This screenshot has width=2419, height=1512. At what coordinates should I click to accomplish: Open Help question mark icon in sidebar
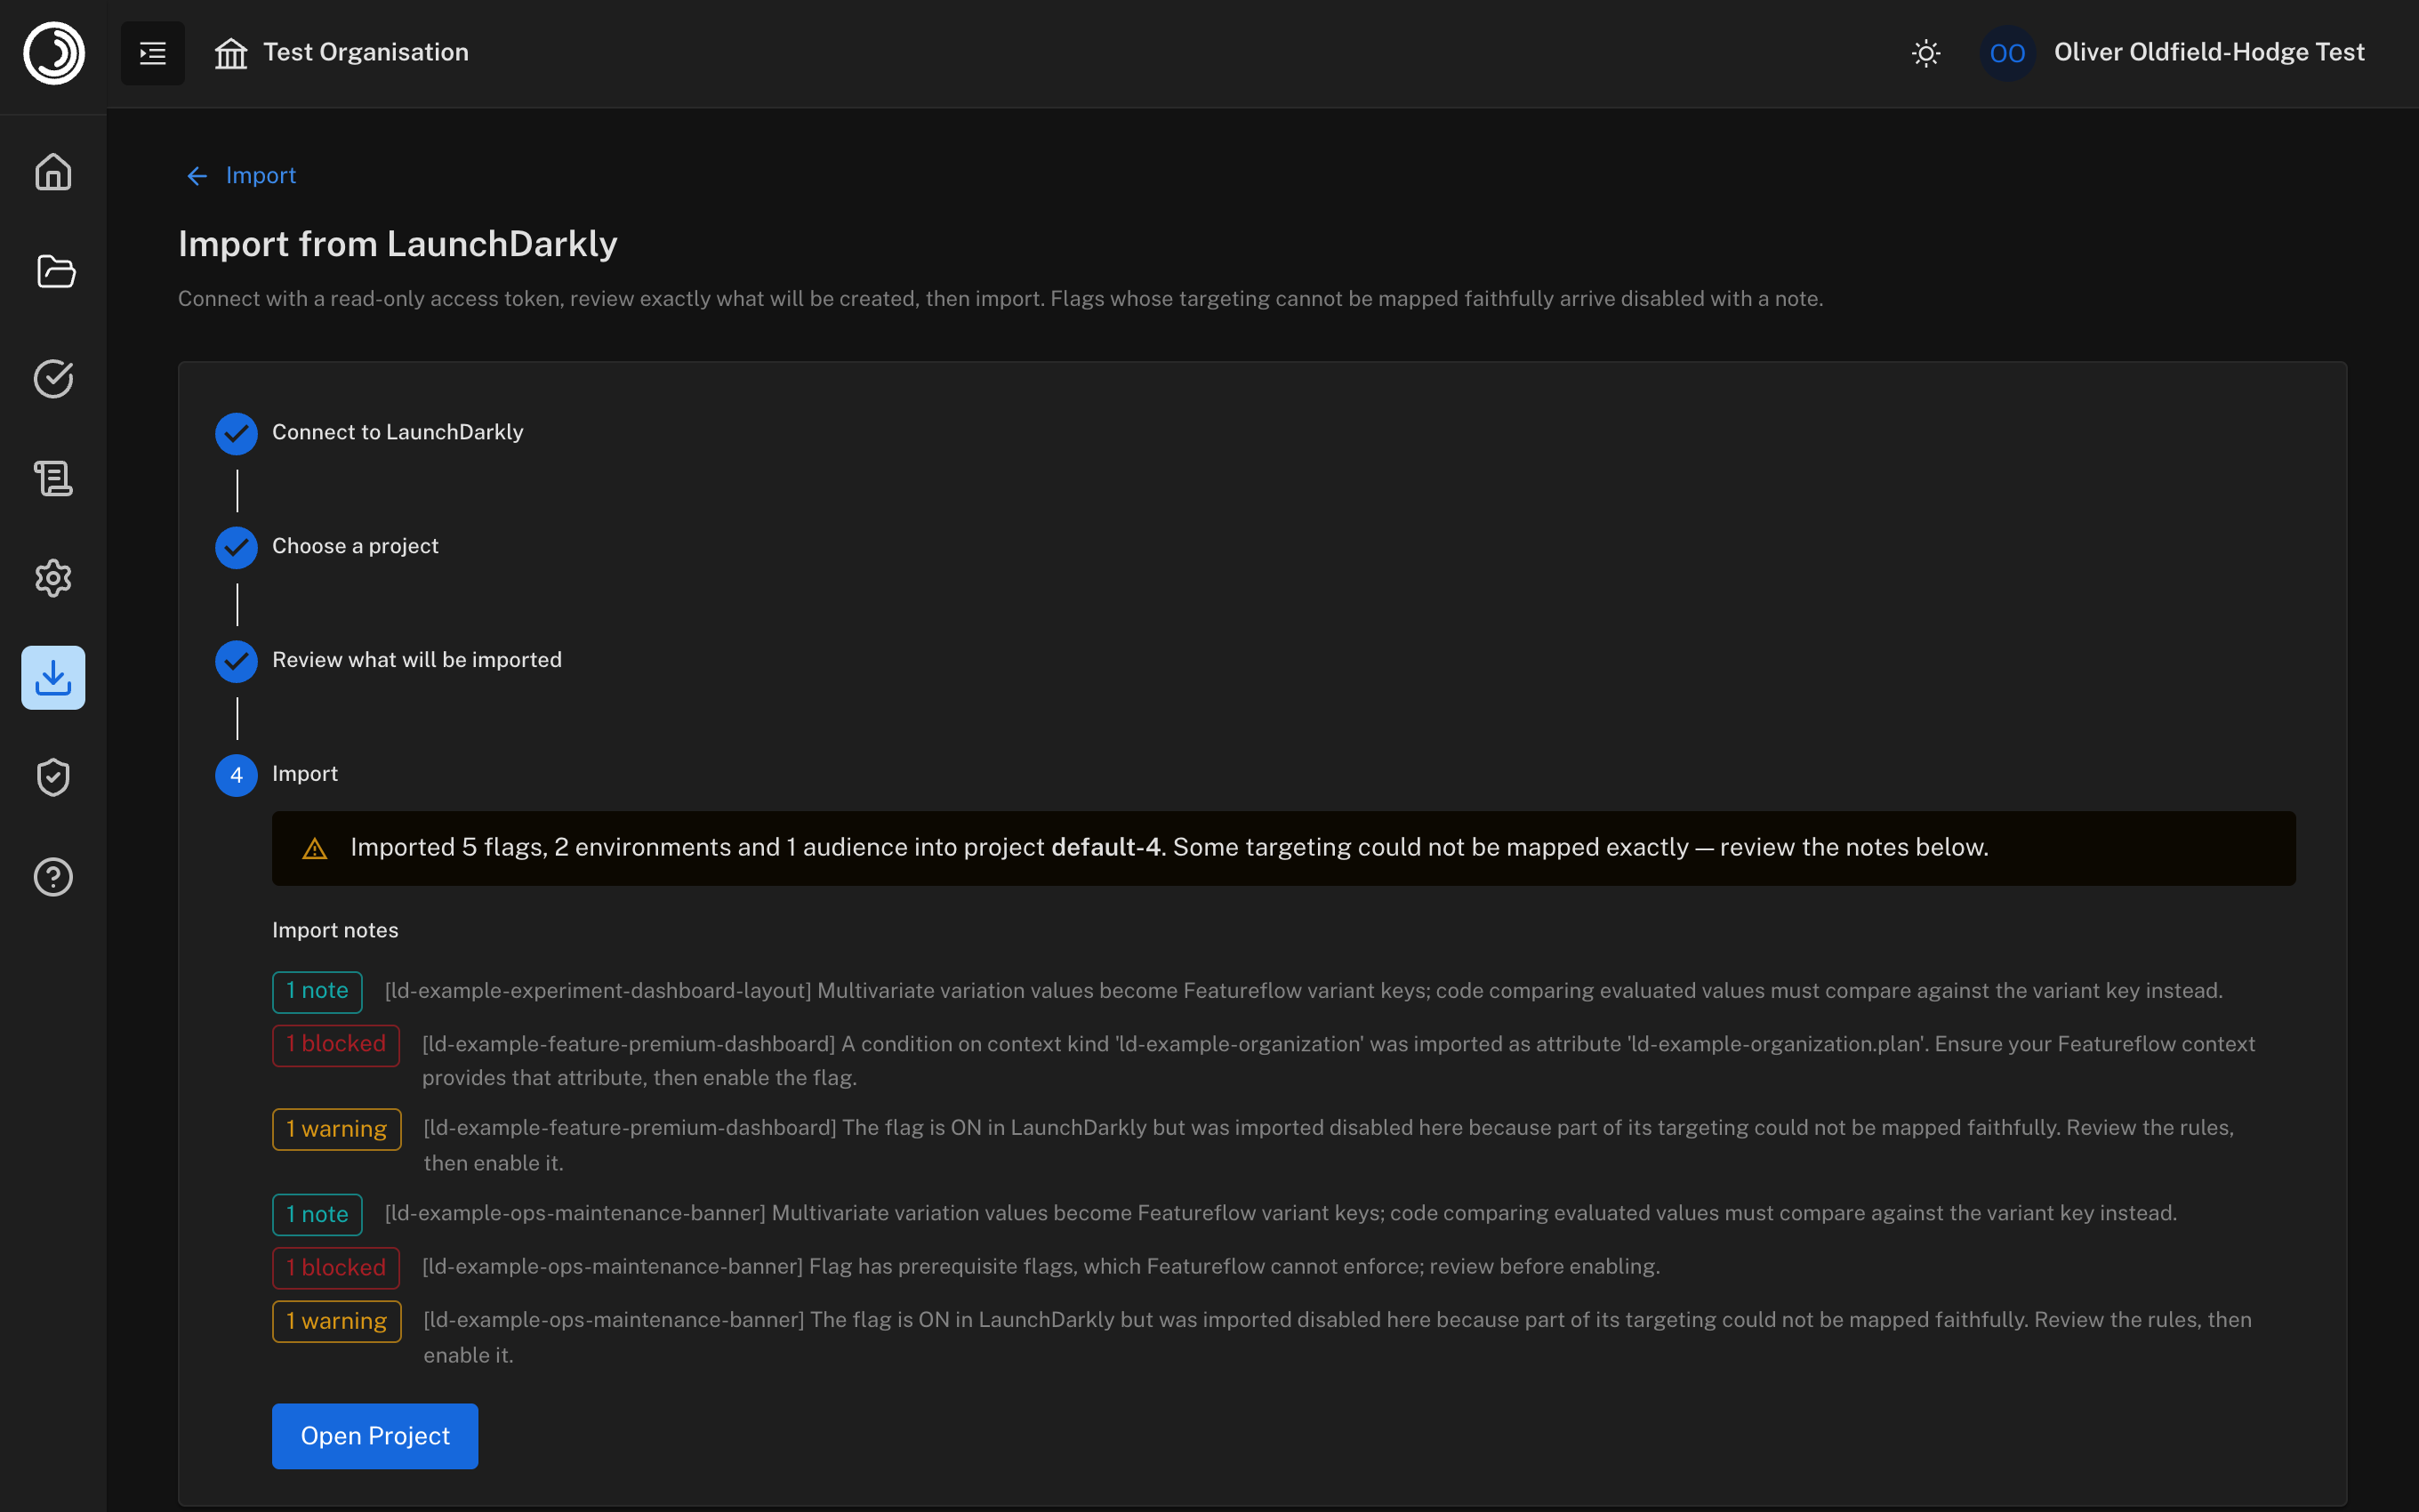click(54, 877)
